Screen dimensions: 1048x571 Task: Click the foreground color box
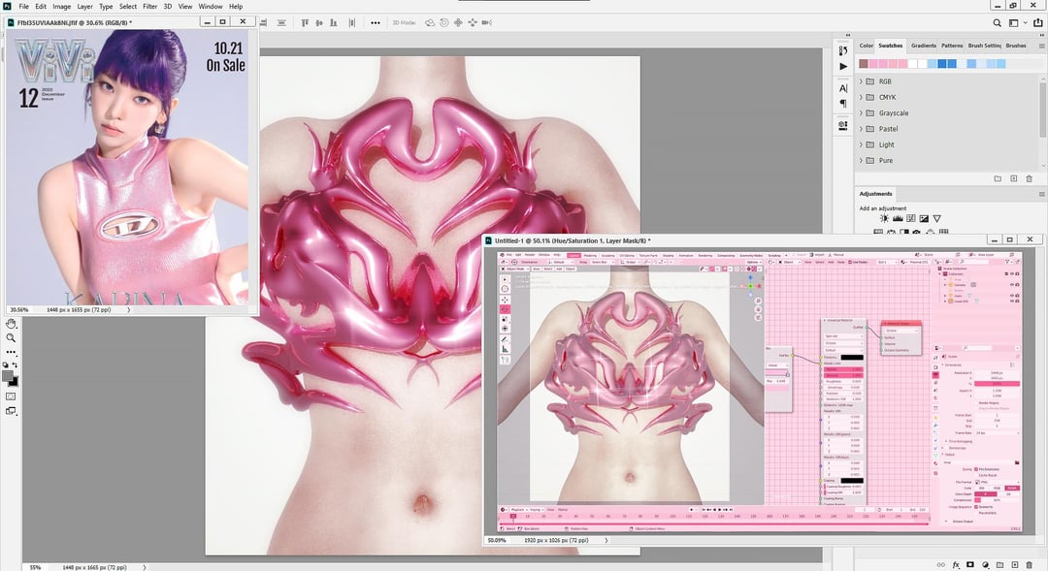point(9,375)
